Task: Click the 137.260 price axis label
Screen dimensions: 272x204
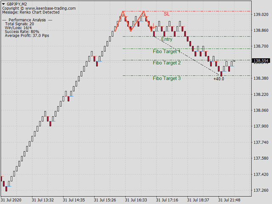Action: tap(261, 190)
